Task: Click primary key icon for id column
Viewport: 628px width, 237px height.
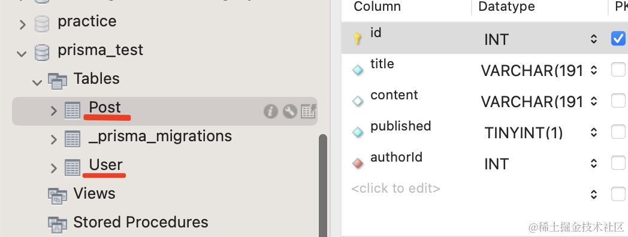Action: point(357,39)
